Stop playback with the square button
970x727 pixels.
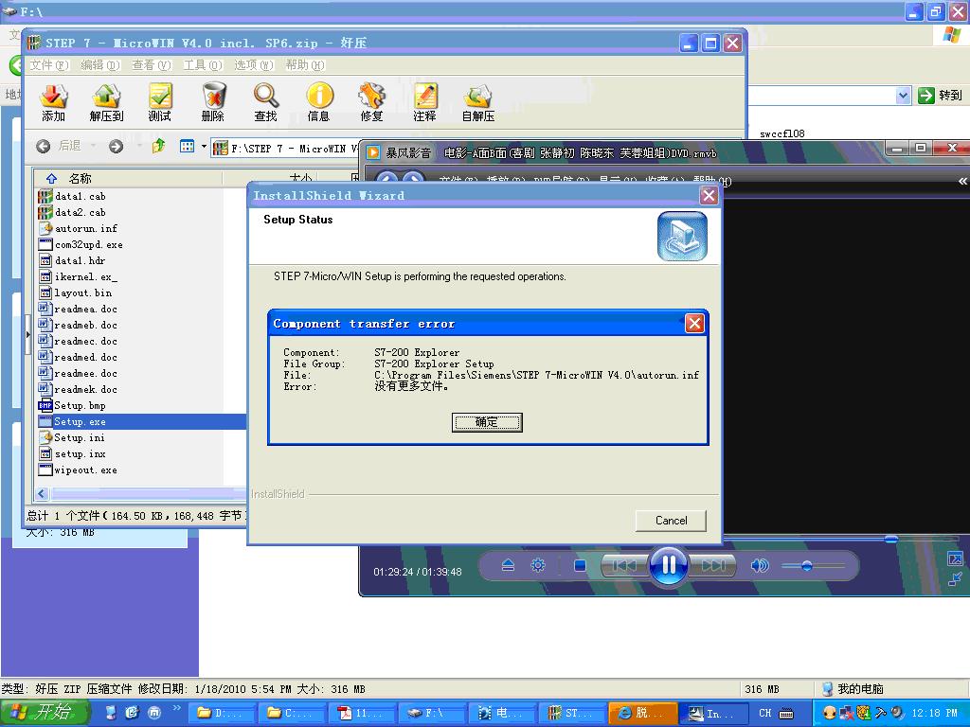[x=580, y=565]
